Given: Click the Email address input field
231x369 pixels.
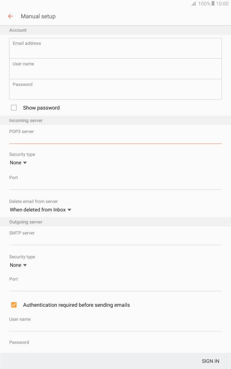Looking at the screenshot, I should point(115,48).
